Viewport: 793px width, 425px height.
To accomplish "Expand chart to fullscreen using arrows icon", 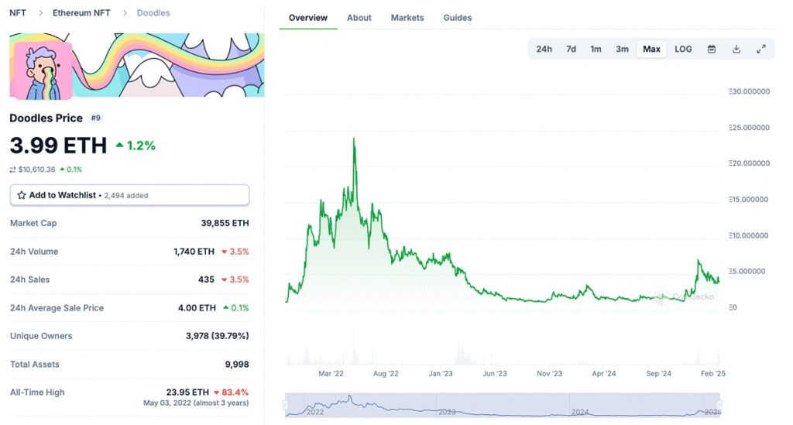I will click(x=761, y=49).
